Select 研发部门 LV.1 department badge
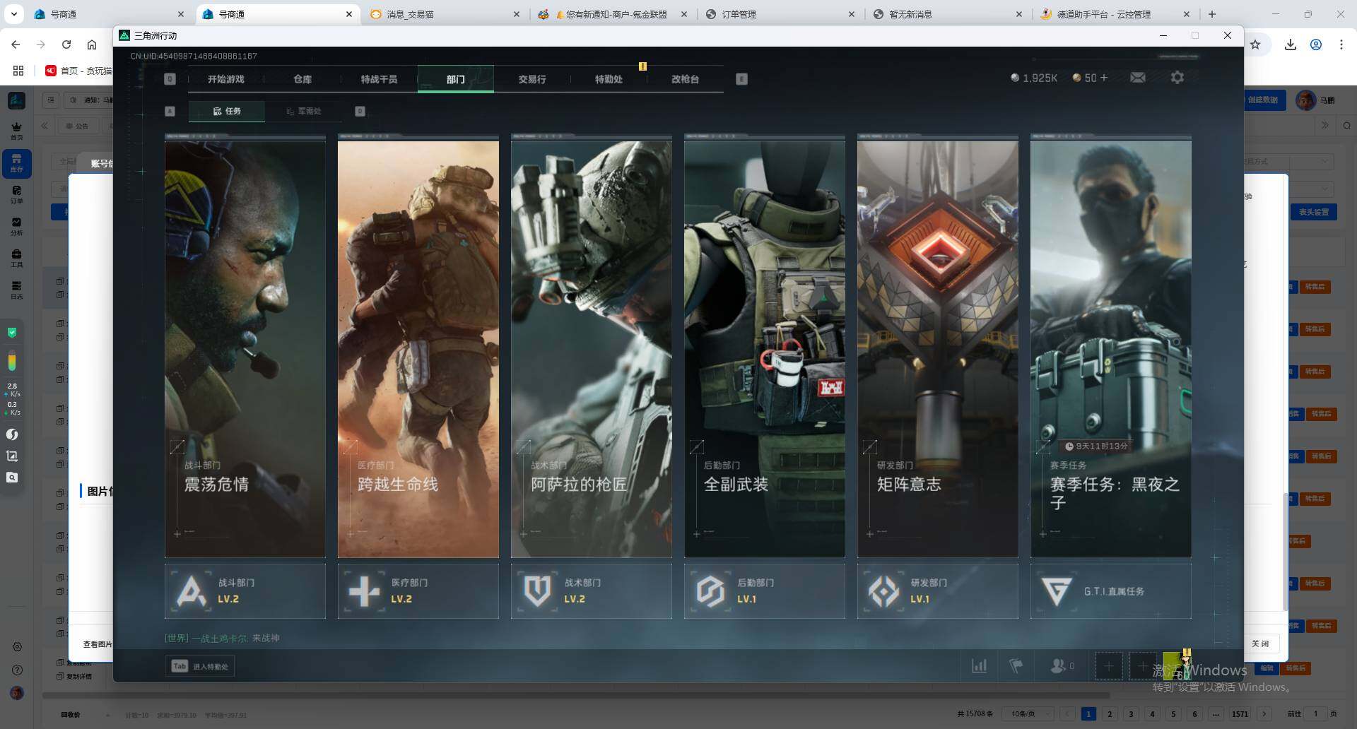 (938, 591)
